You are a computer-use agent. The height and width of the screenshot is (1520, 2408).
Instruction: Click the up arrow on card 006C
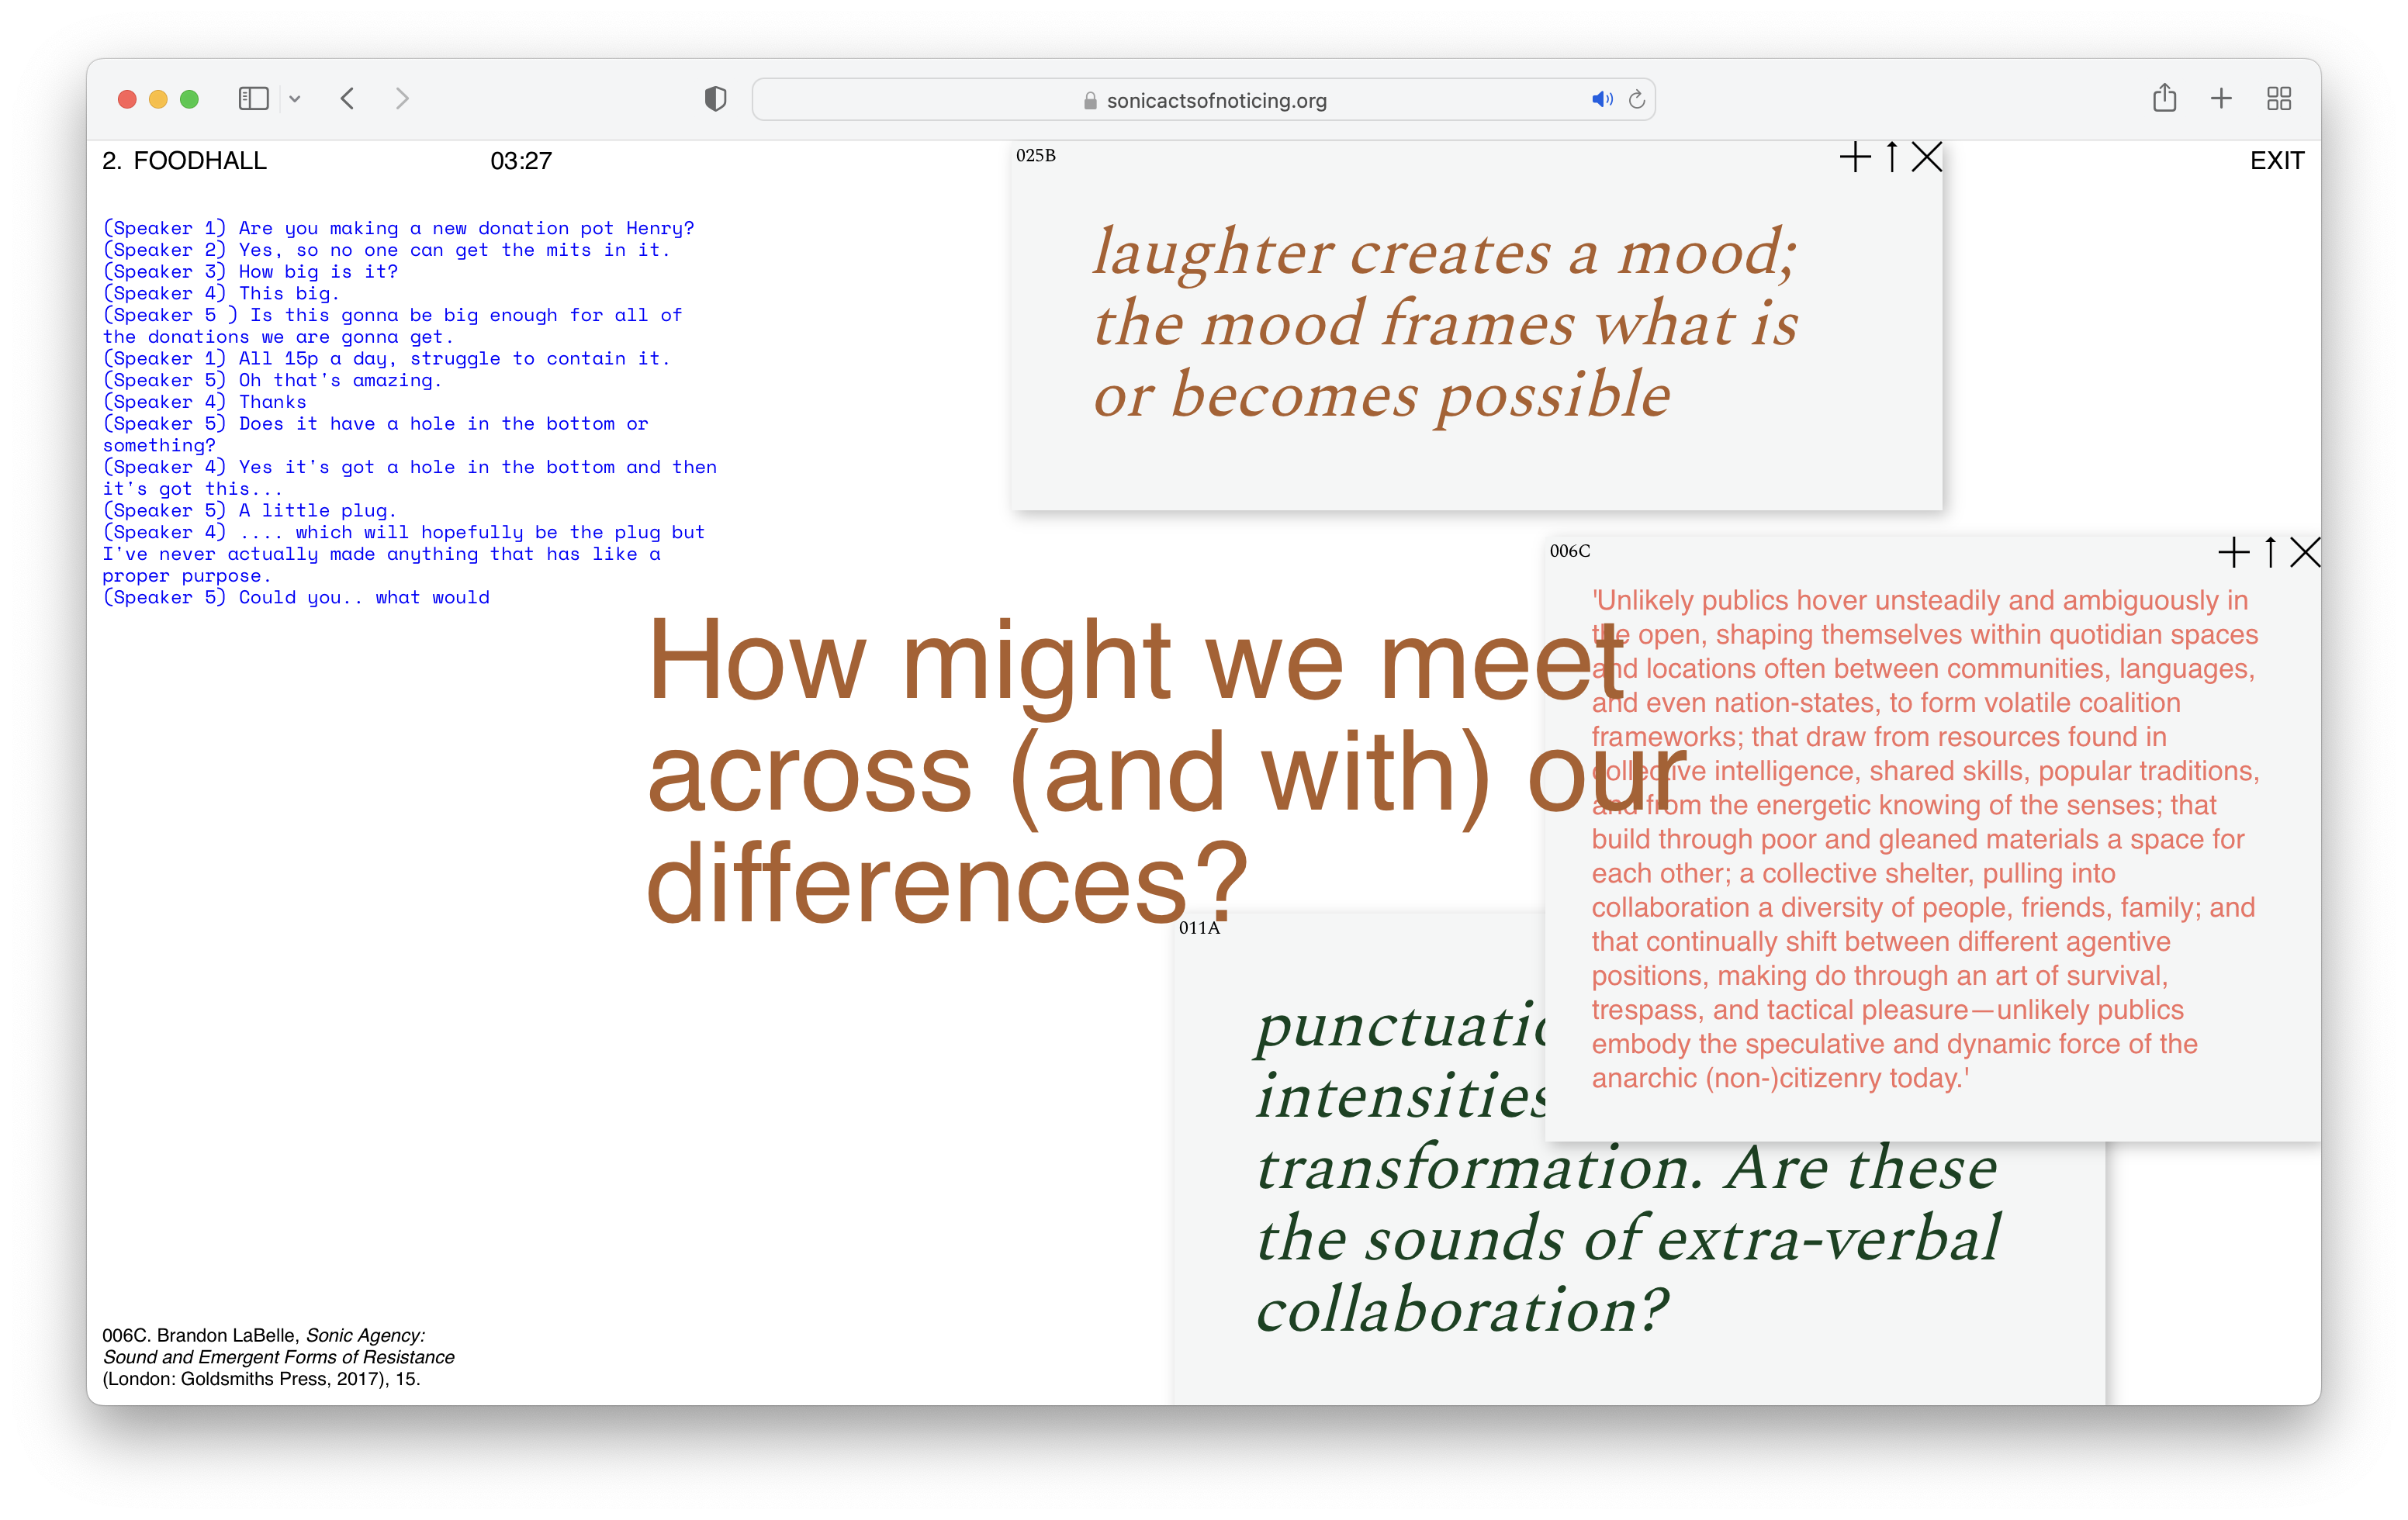tap(2270, 551)
